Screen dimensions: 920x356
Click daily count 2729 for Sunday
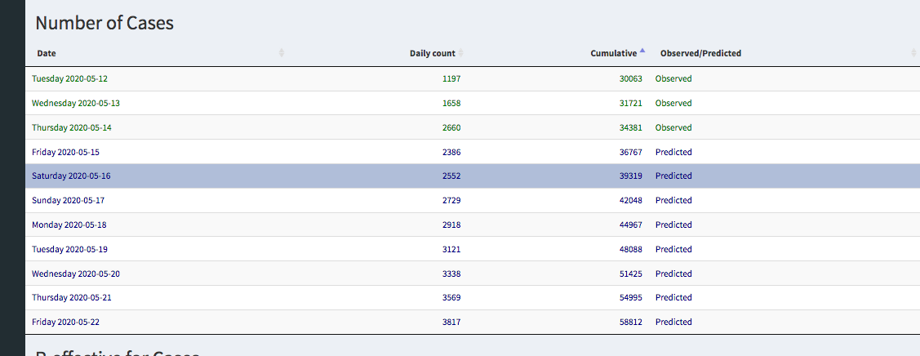451,201
